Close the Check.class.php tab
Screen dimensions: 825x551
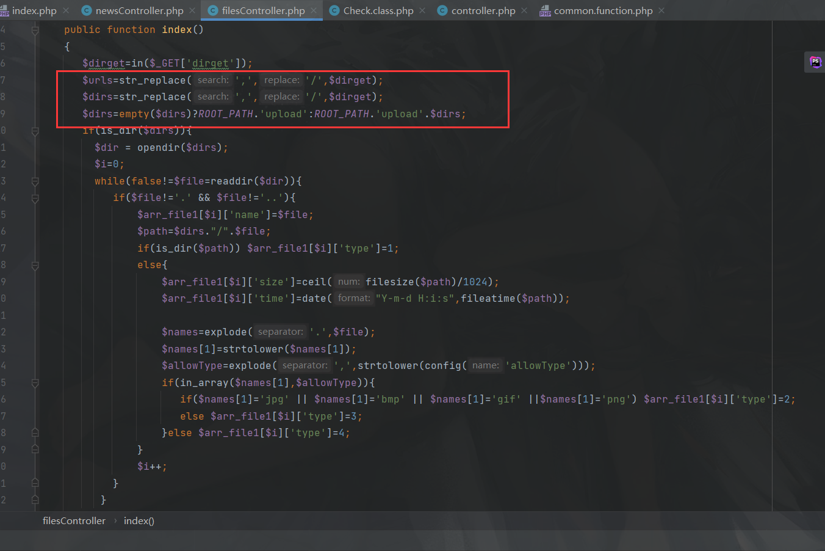click(422, 10)
